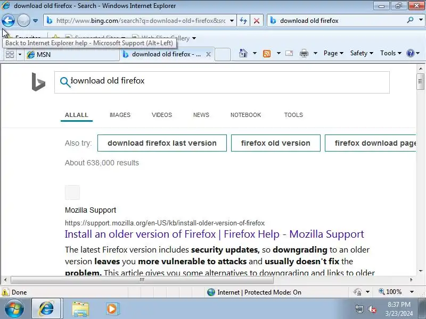
Task: Switch to the MSN tab
Action: (x=72, y=55)
